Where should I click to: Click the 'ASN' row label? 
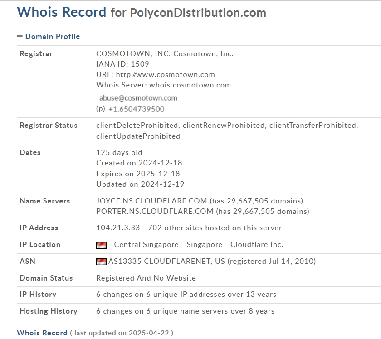pos(28,262)
